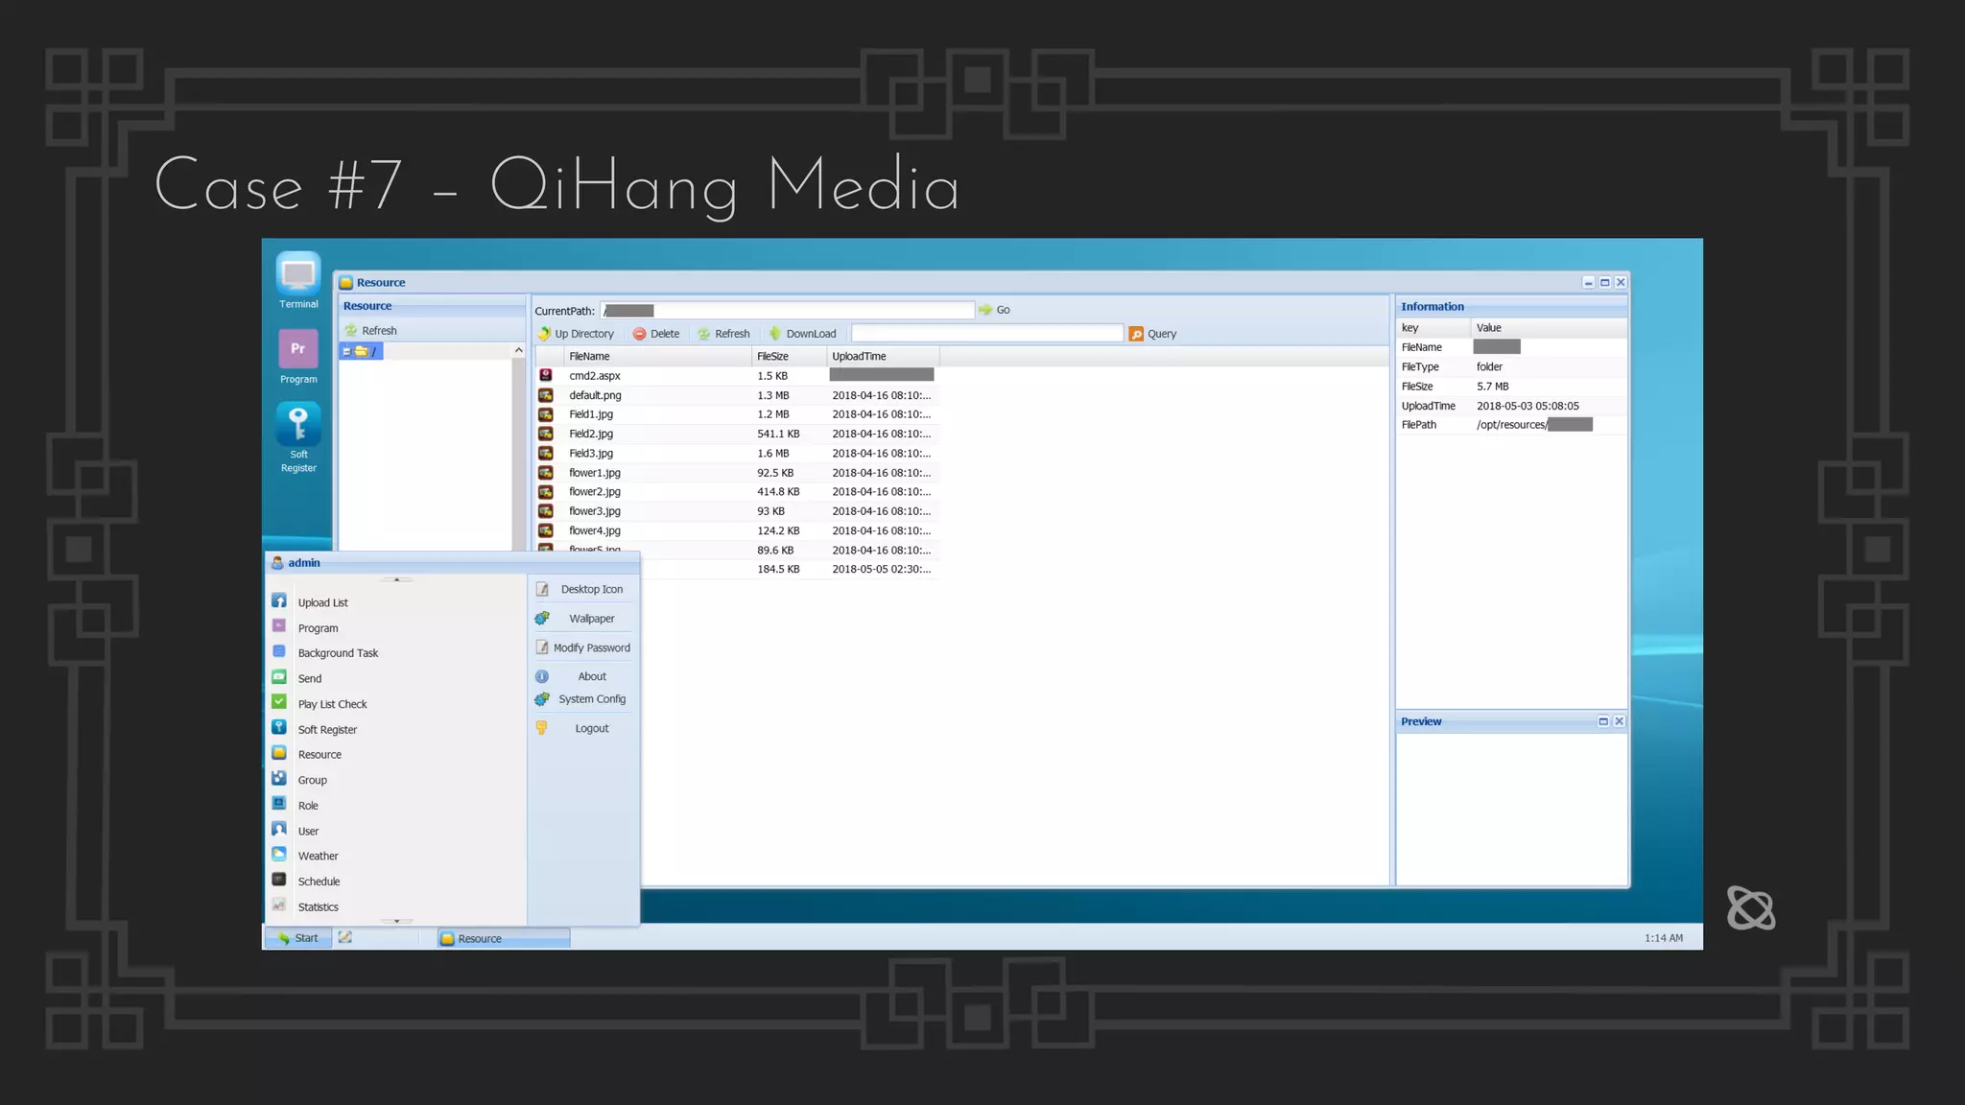Image resolution: width=1965 pixels, height=1105 pixels.
Task: Click the query search text field
Action: (987, 333)
